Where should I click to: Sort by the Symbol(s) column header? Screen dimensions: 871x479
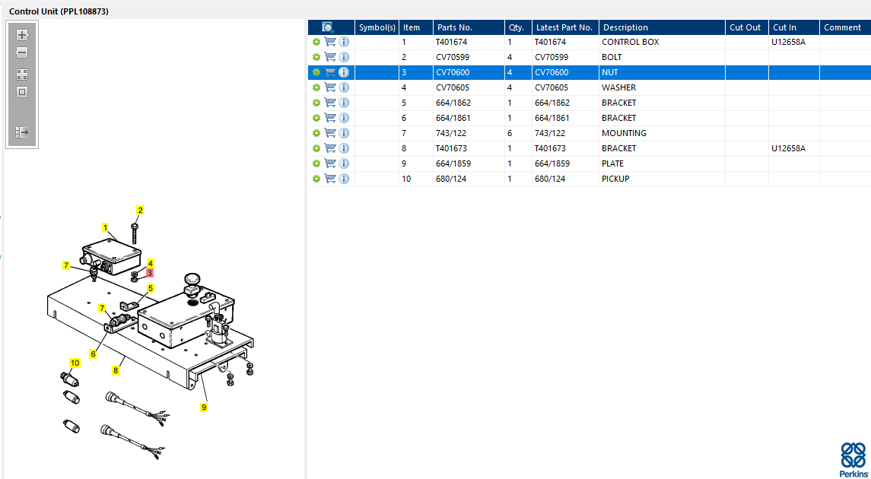(x=377, y=27)
